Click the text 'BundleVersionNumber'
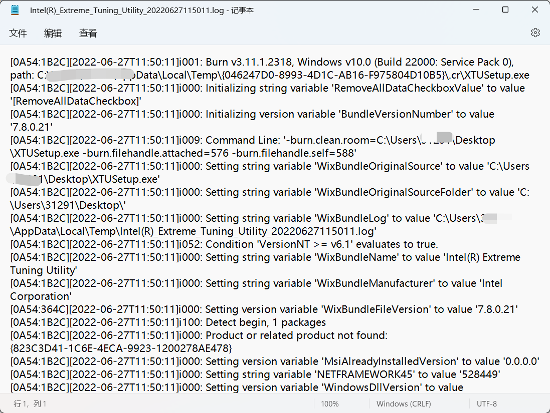550x413 pixels. 396,114
